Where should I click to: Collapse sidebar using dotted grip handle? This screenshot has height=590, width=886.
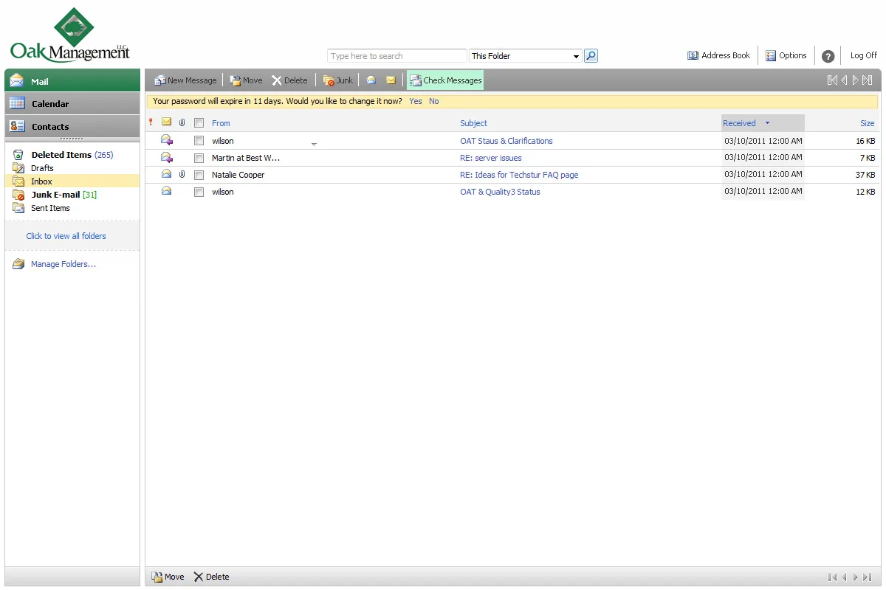pyautogui.click(x=72, y=139)
